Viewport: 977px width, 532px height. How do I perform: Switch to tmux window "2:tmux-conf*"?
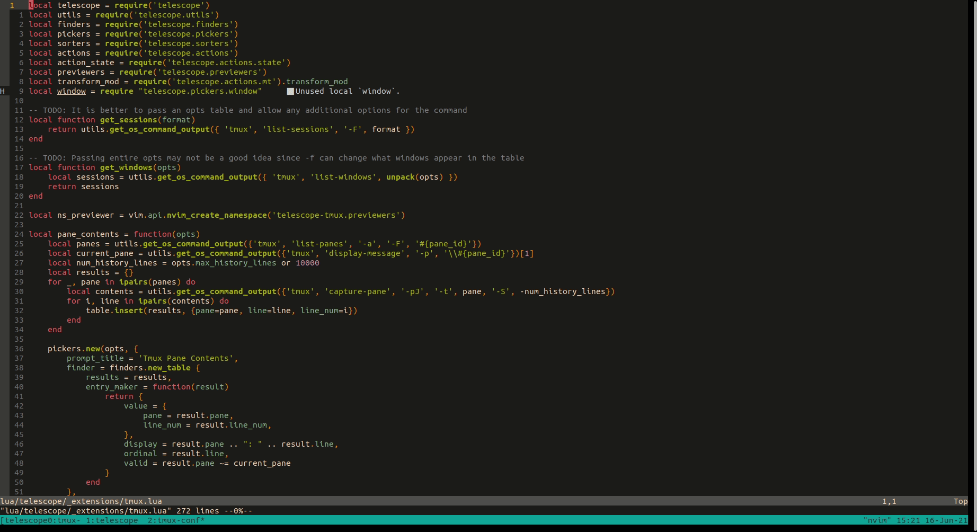[x=176, y=520]
